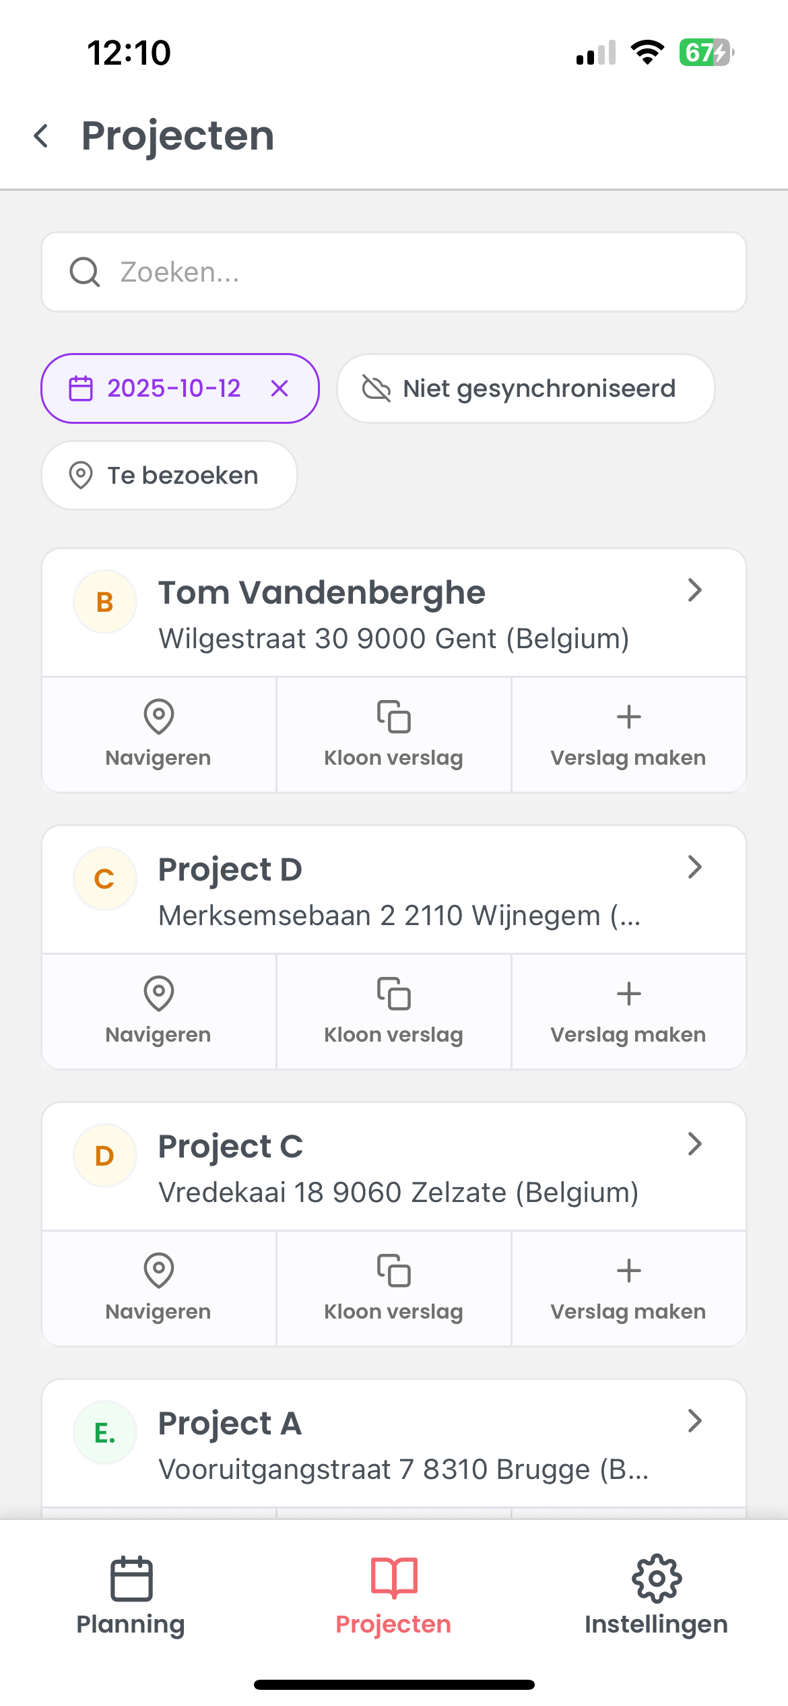Open the Instellingen tab

pyautogui.click(x=657, y=1596)
